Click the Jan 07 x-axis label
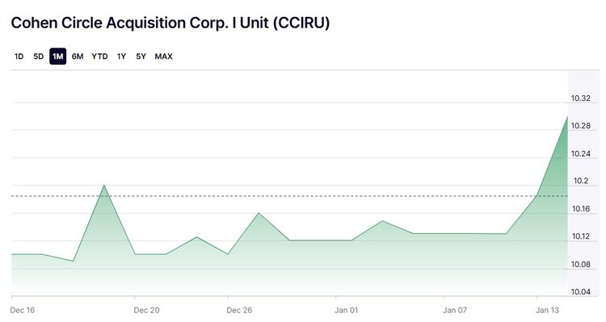606x322 pixels. (x=455, y=310)
